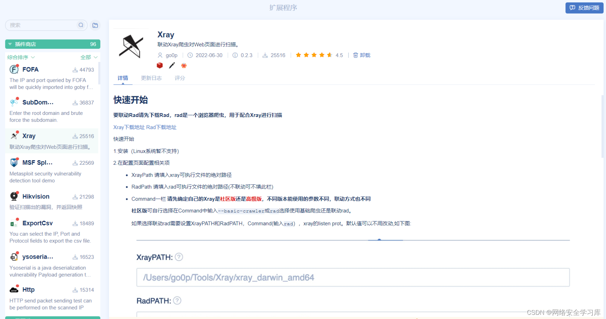Click the download count icon 25516

[x=265, y=55]
